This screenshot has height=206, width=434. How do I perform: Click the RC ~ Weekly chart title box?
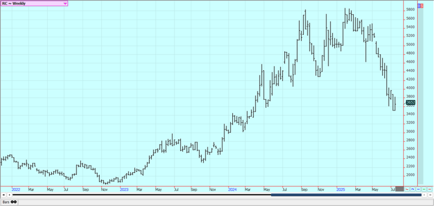[x=34, y=3]
